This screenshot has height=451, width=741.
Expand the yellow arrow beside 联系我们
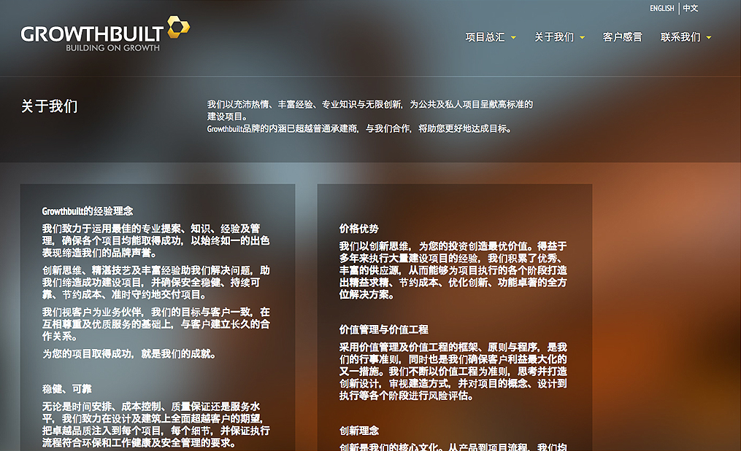pyautogui.click(x=708, y=38)
